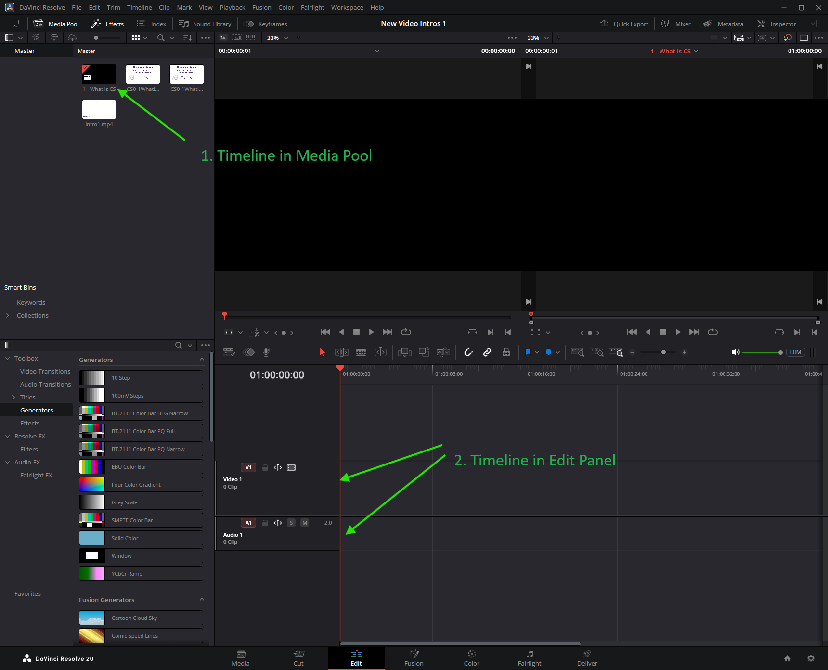The width and height of the screenshot is (828, 670).
Task: Toggle Linked Selection chain icon
Action: pyautogui.click(x=487, y=352)
